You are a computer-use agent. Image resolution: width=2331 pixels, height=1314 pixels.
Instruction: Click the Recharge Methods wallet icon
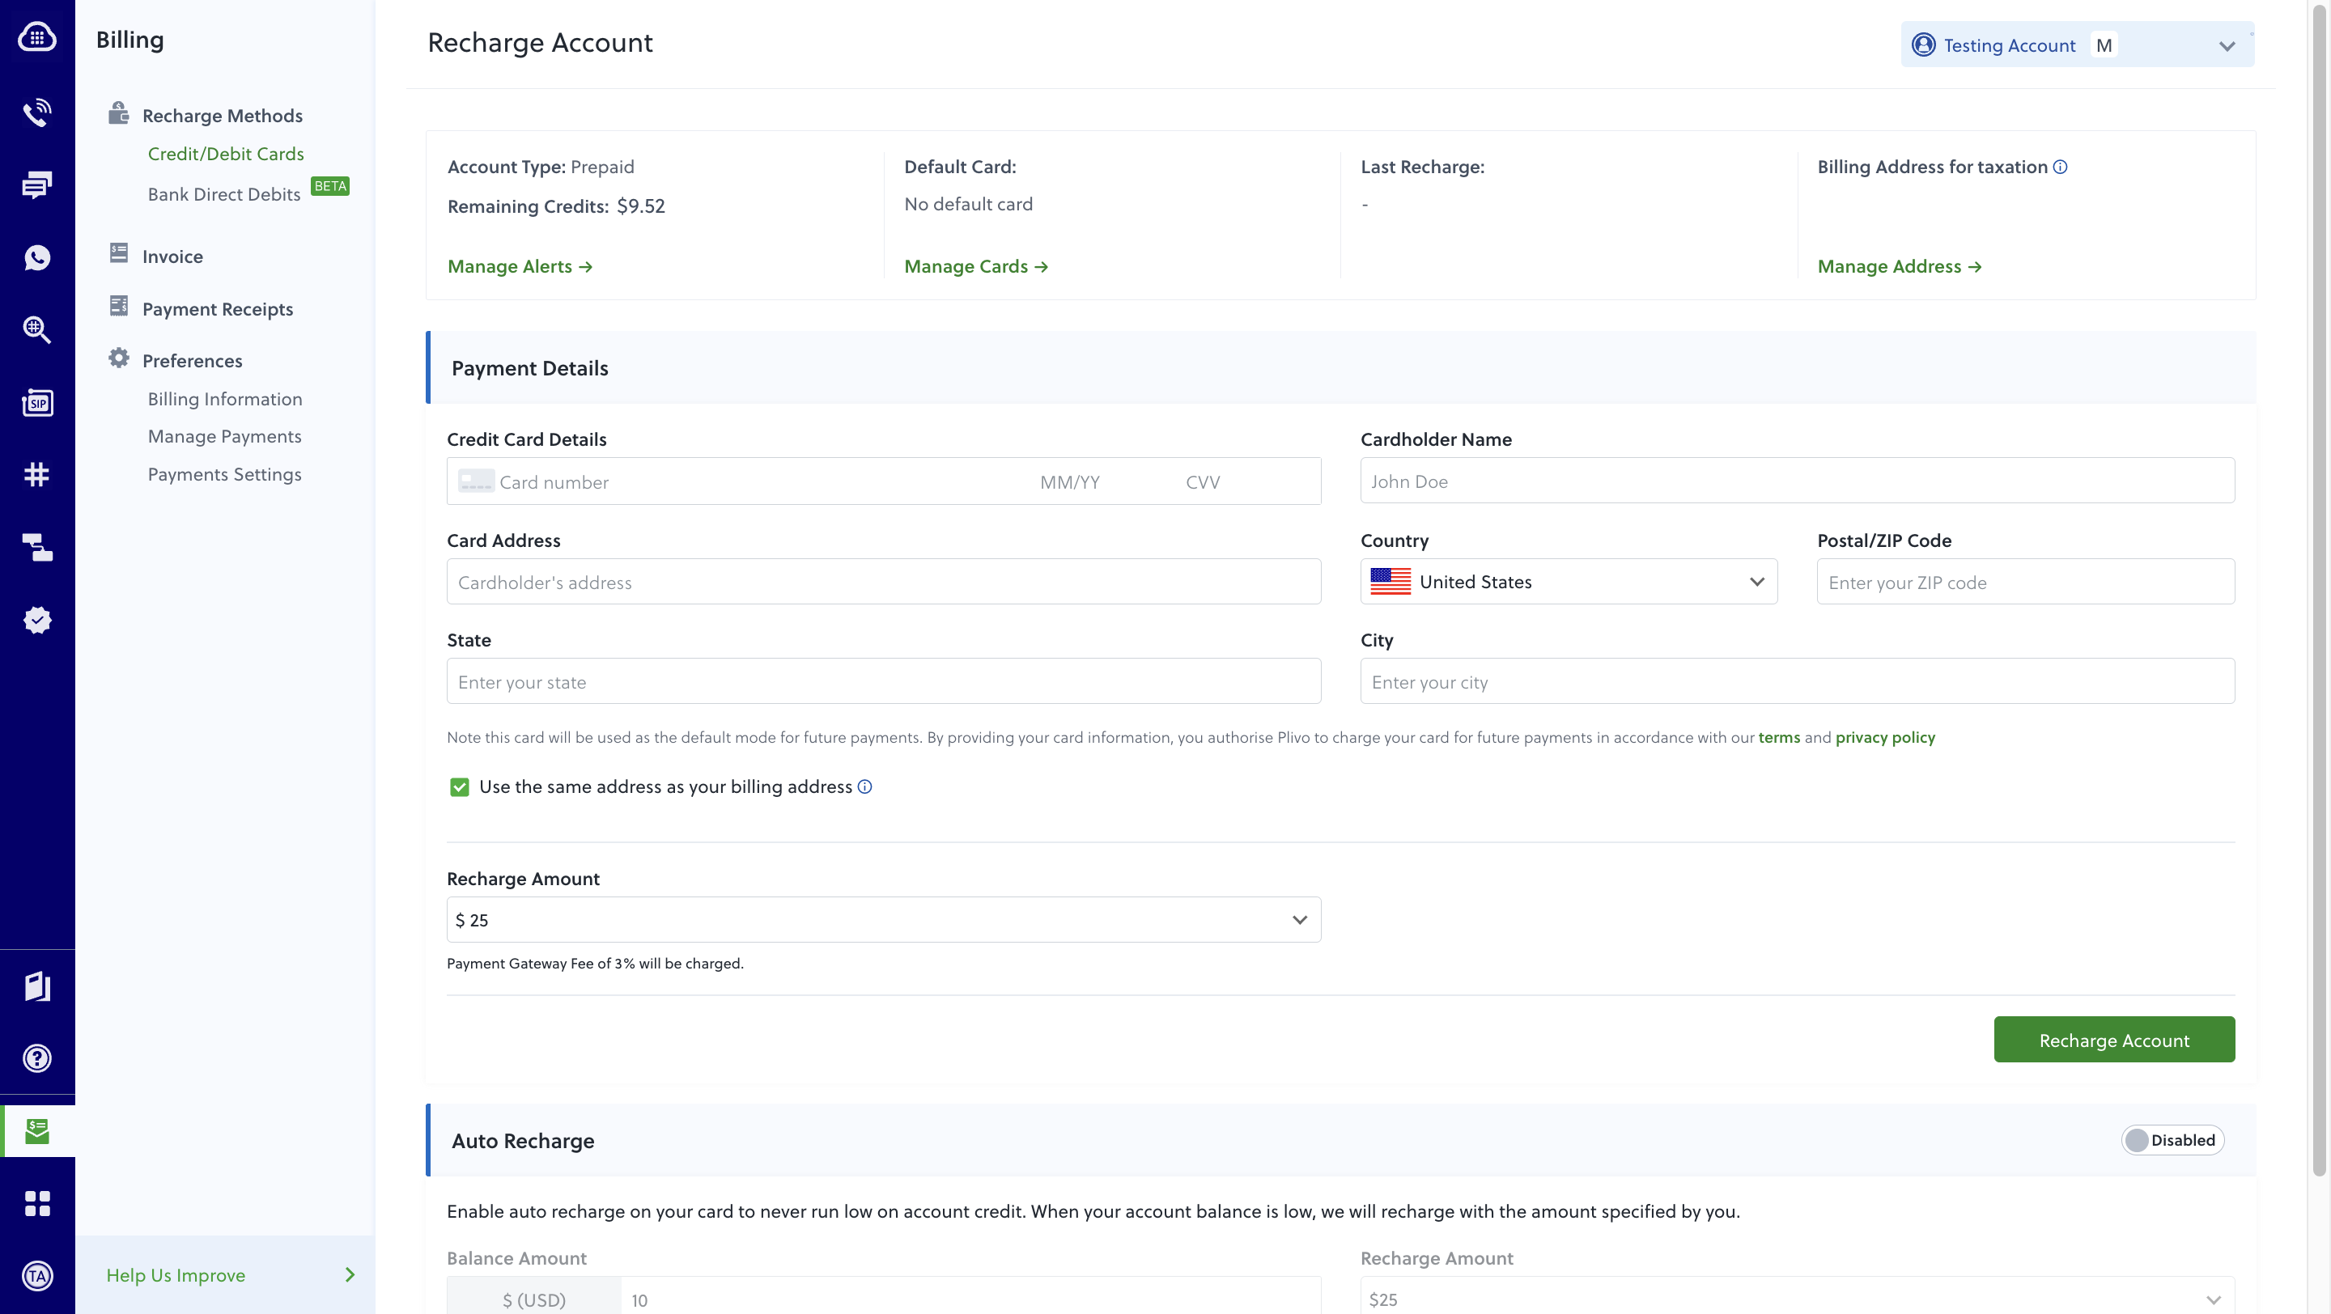tap(118, 113)
